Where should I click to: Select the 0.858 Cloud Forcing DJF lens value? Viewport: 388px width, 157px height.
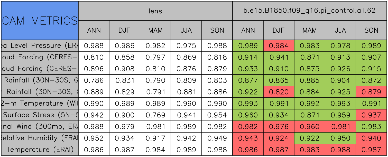(124, 57)
